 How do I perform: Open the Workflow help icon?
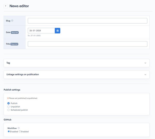(x=19, y=128)
